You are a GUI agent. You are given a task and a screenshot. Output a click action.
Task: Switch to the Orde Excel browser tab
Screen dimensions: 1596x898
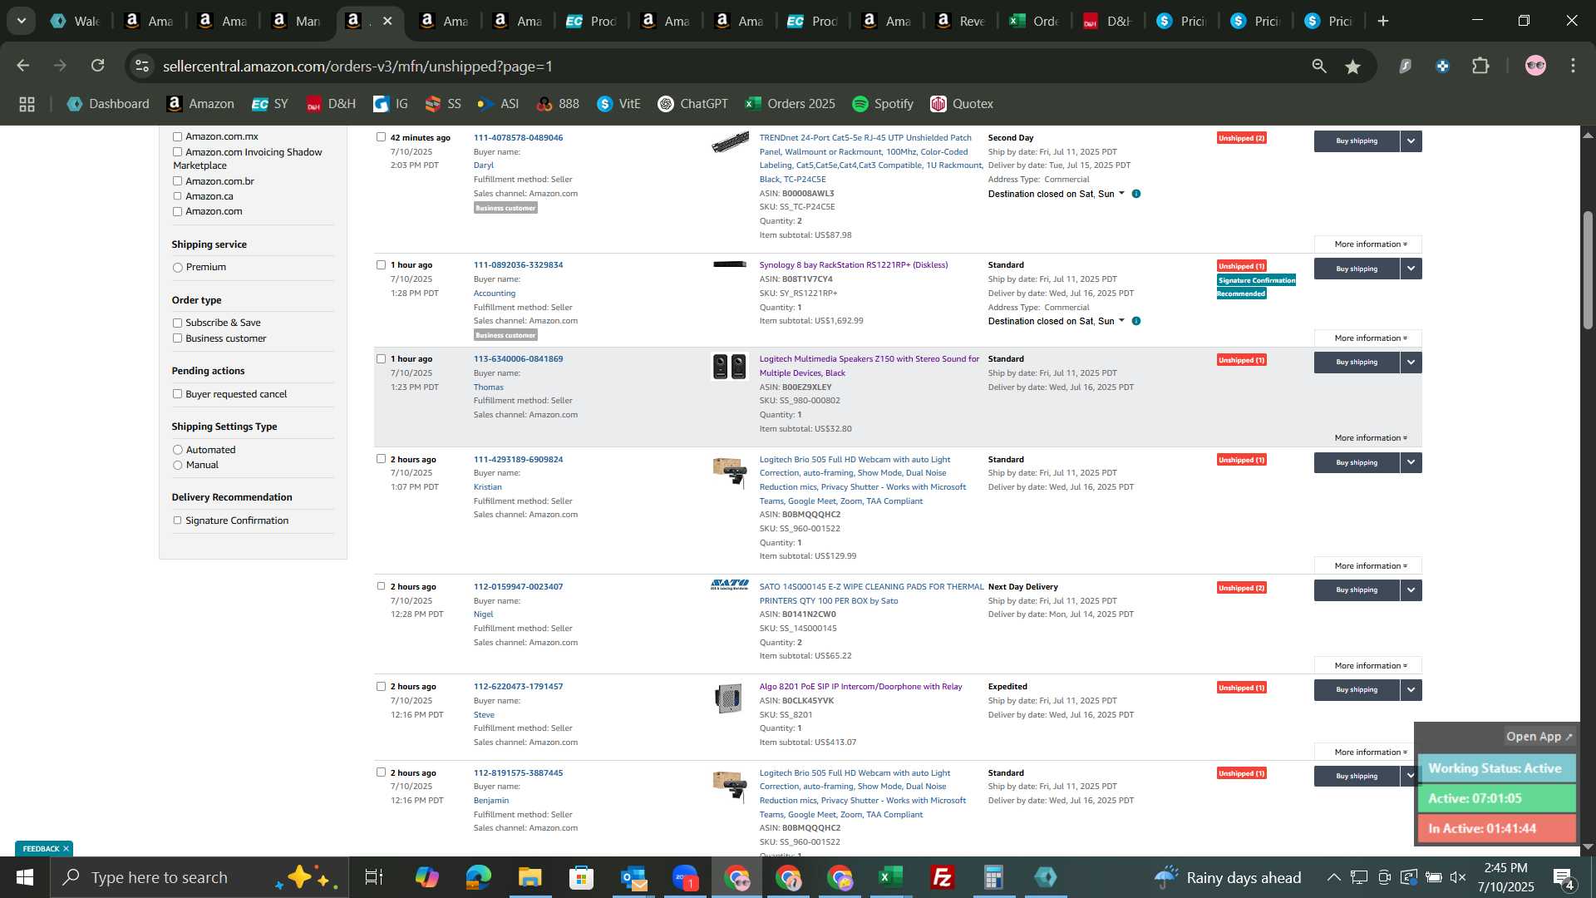1033,21
